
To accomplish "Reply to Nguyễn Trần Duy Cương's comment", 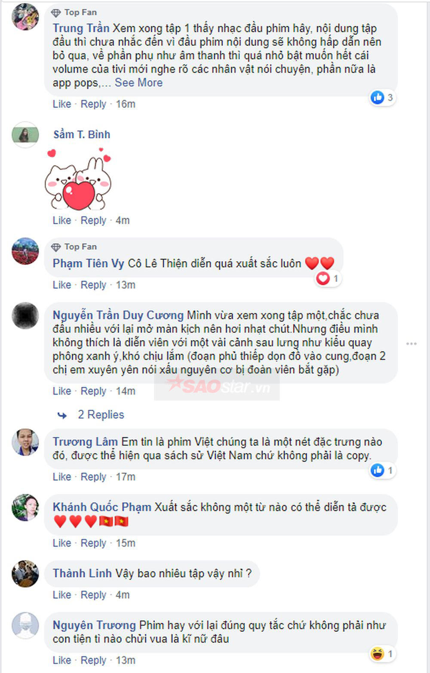I will pos(93,391).
